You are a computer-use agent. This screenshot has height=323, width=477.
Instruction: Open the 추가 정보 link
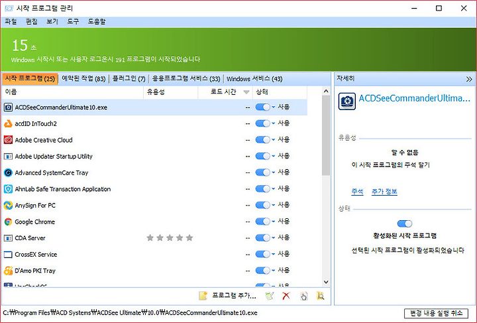tap(384, 192)
